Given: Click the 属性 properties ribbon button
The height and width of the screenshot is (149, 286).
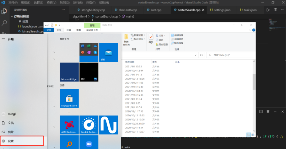Looking at the screenshot, I should pyautogui.click(x=151, y=39).
